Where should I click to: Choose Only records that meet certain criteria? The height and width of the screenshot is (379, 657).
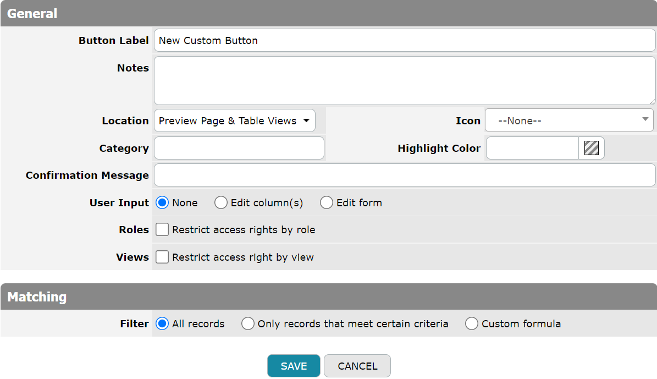[248, 324]
